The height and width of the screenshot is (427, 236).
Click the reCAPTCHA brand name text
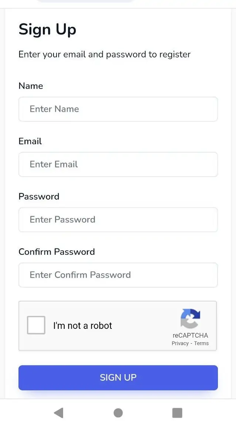point(190,336)
